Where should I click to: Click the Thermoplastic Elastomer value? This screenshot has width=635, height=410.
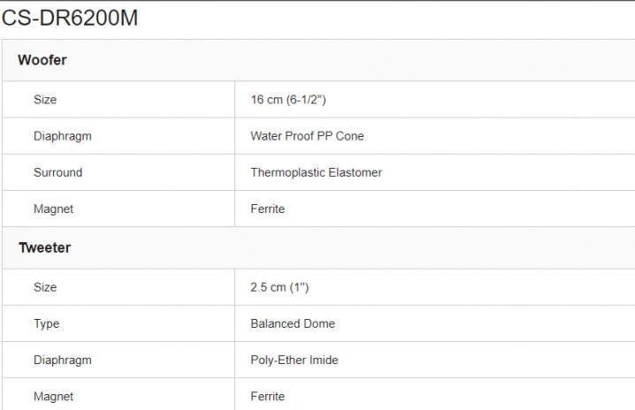tap(316, 172)
